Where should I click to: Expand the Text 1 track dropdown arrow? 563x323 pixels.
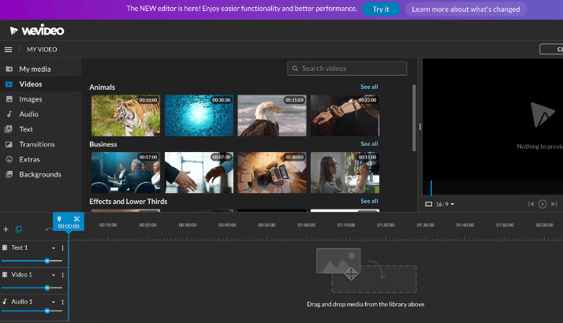click(x=54, y=248)
